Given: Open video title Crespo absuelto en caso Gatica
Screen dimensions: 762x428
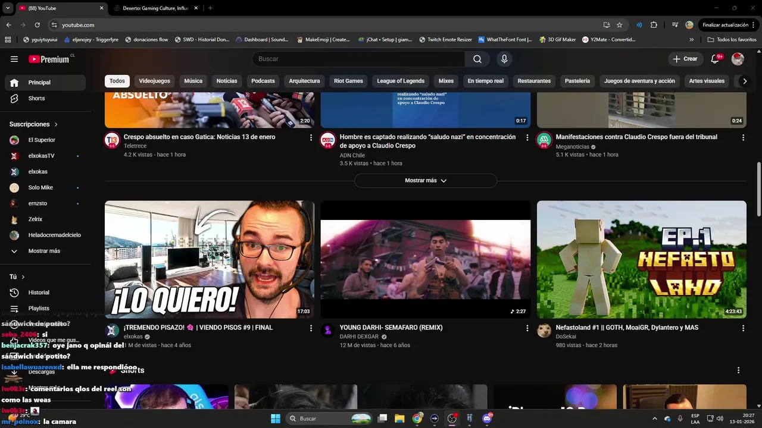Looking at the screenshot, I should click(x=199, y=137).
